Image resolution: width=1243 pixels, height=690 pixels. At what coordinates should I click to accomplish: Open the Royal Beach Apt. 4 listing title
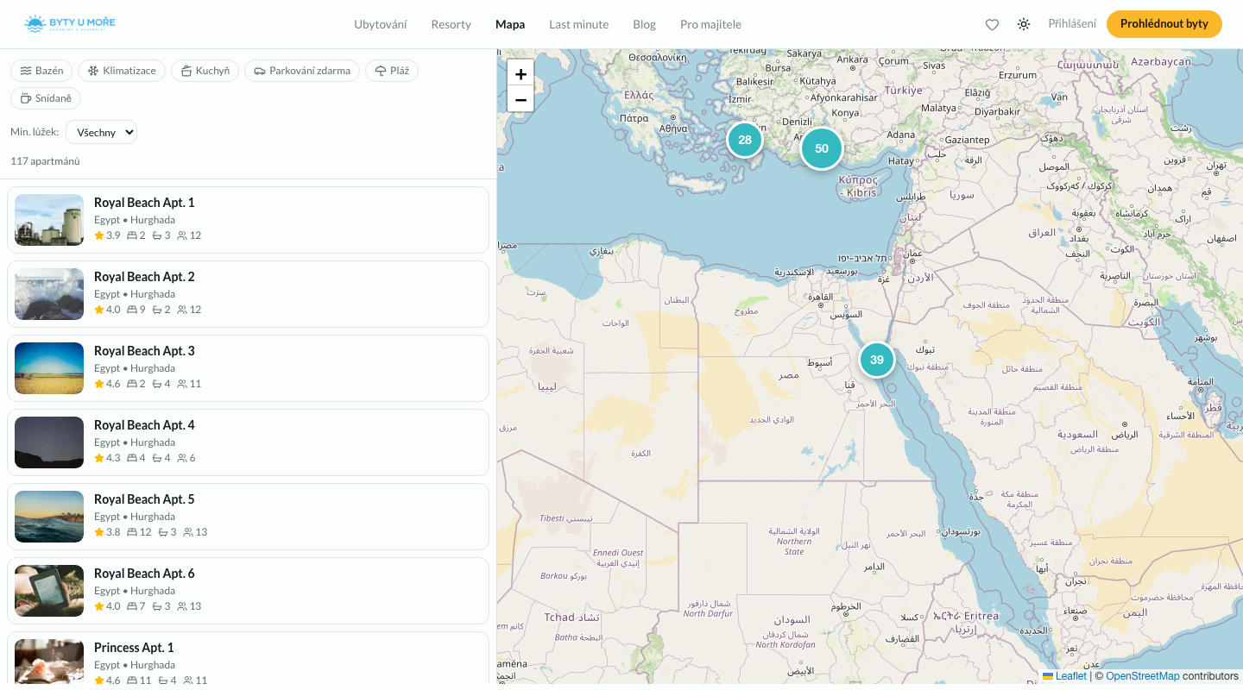(144, 425)
